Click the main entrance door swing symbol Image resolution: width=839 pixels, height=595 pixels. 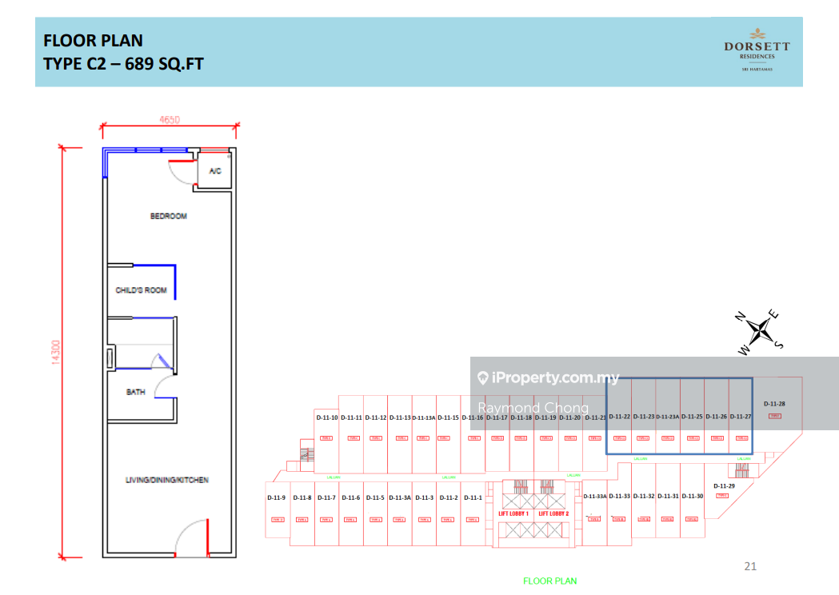tap(192, 537)
